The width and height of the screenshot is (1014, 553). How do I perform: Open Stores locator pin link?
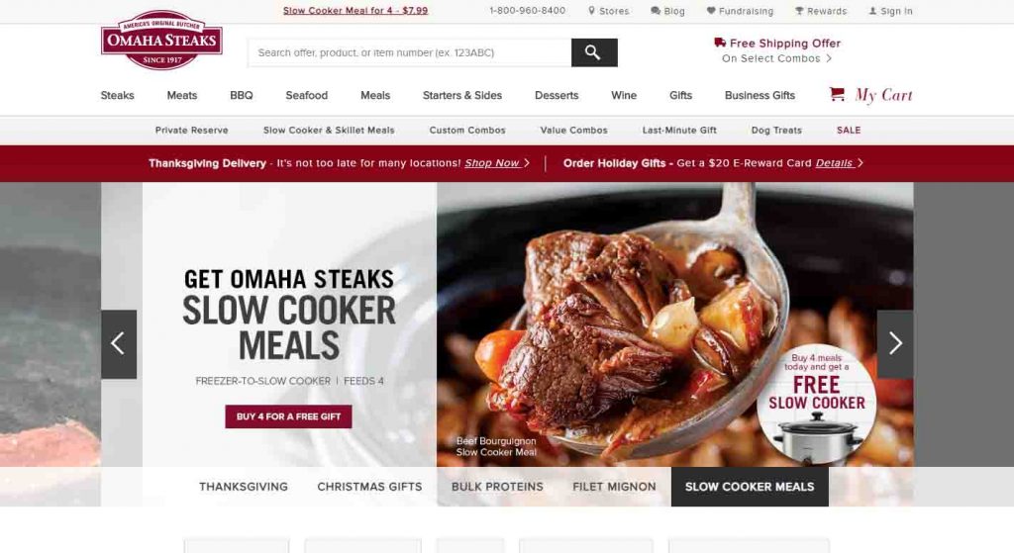coord(609,11)
